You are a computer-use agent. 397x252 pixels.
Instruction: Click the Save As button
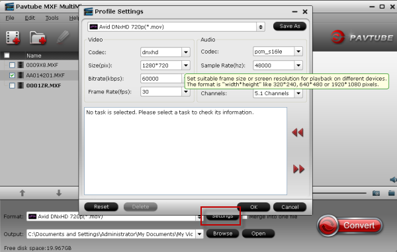[x=290, y=26]
